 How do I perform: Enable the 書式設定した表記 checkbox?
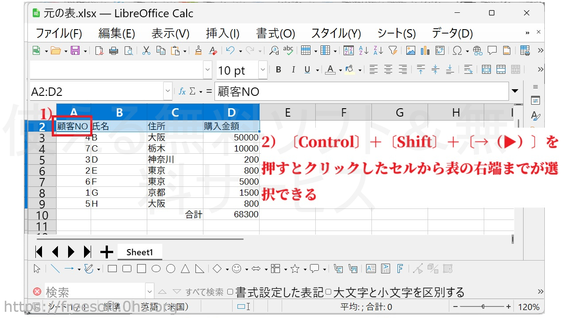(230, 292)
